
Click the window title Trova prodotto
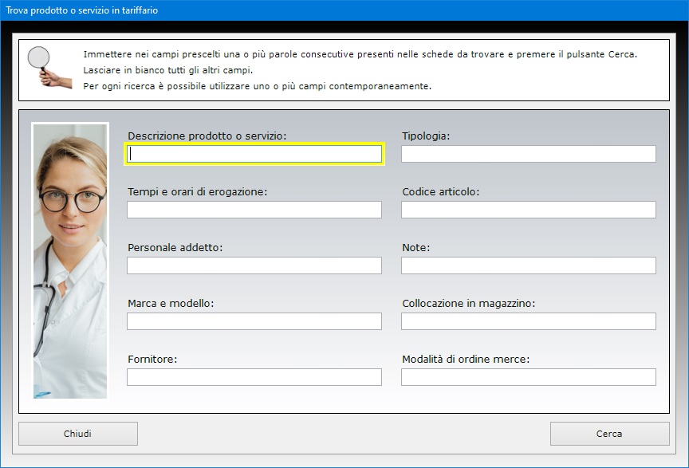pos(81,10)
